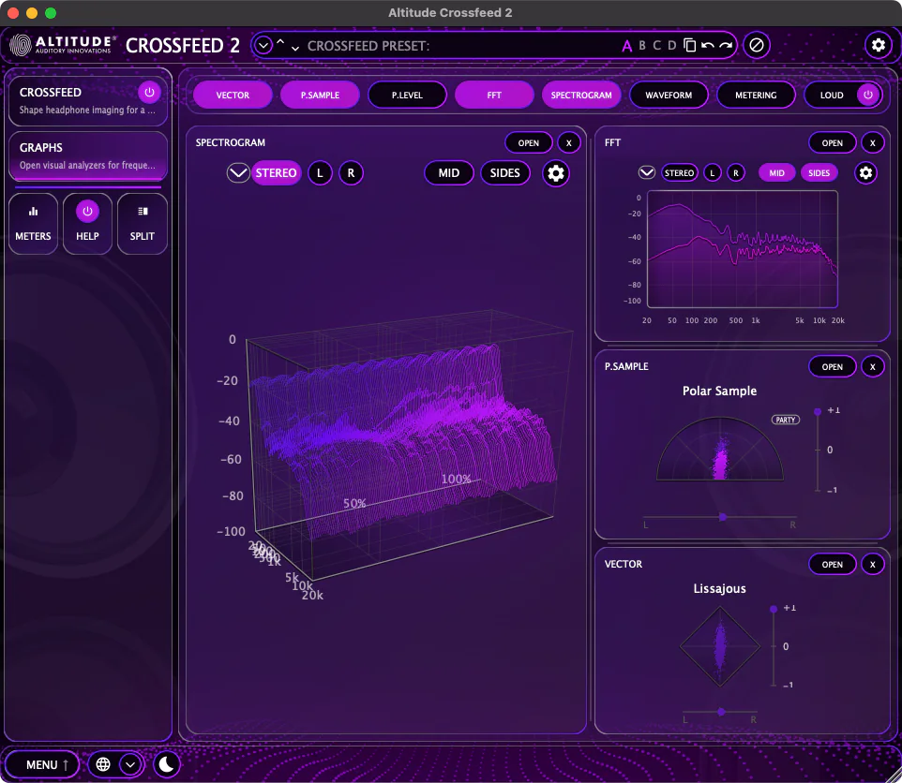
Task: Enable Mid in Spectrogram panel
Action: 449,173
